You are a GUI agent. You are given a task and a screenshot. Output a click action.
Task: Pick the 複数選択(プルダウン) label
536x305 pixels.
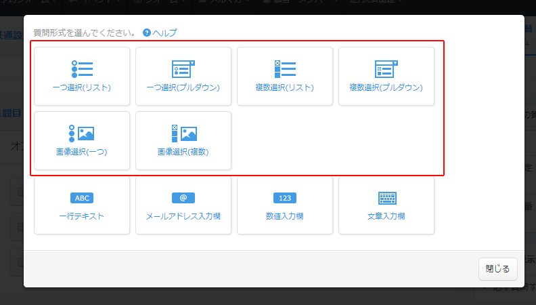(386, 87)
